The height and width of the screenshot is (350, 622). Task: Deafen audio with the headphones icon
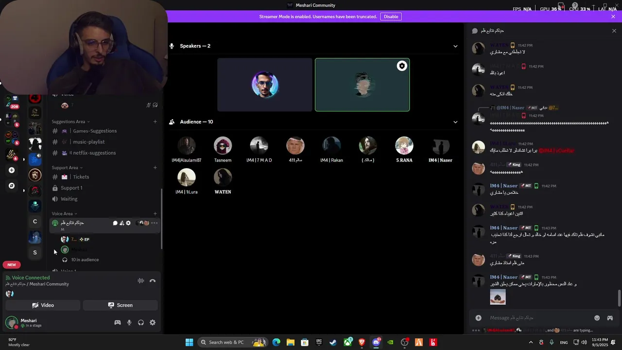click(x=141, y=322)
